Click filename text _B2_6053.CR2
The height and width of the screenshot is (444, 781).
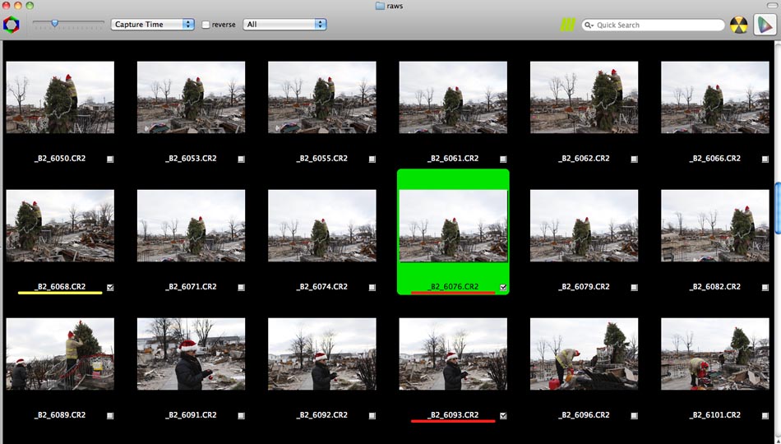191,159
